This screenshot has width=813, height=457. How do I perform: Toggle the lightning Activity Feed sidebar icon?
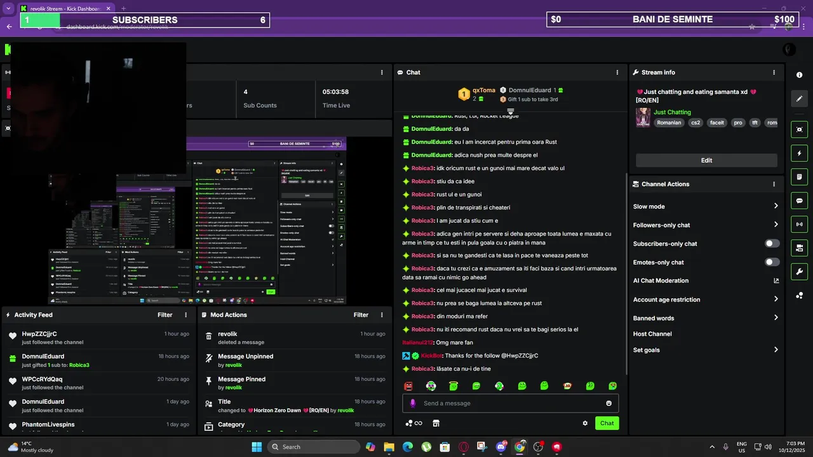(799, 153)
